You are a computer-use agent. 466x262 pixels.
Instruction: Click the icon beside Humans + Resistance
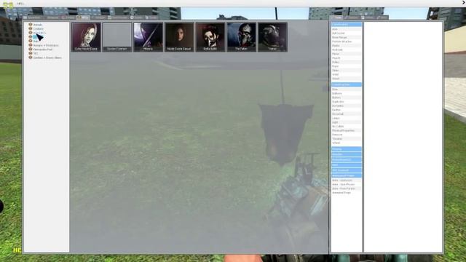click(x=31, y=45)
